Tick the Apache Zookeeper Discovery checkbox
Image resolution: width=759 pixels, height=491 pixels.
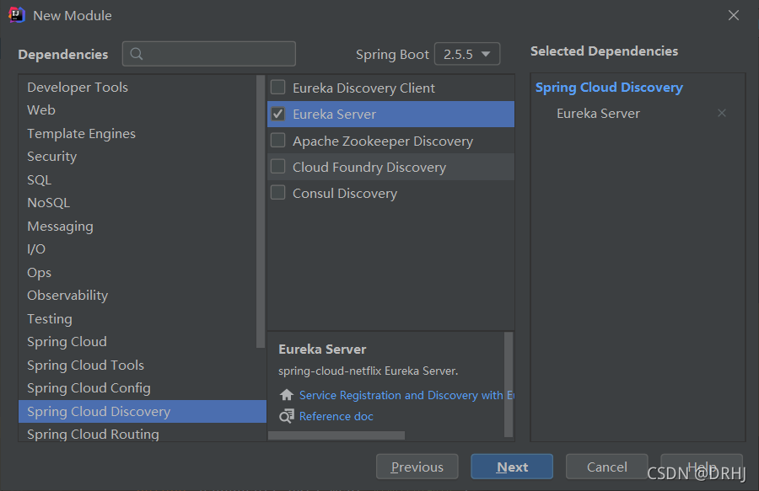277,141
